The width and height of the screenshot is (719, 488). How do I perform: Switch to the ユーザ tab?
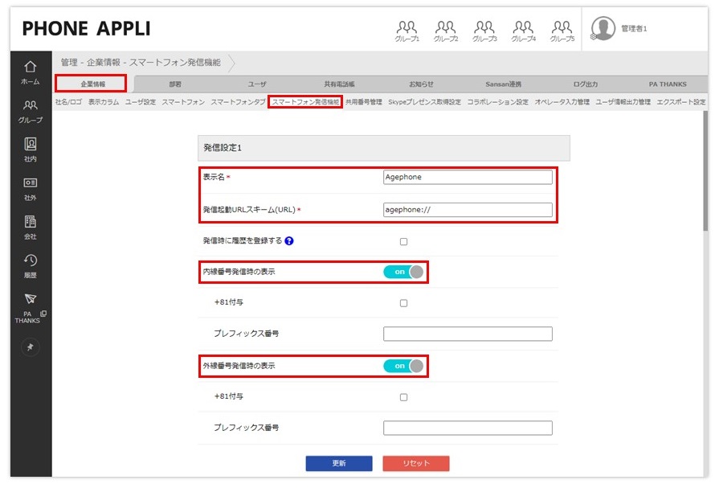(256, 84)
